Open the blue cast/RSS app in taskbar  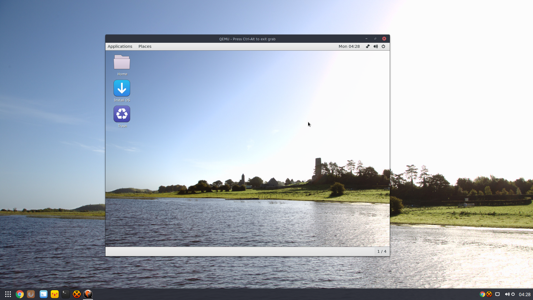pyautogui.click(x=44, y=294)
